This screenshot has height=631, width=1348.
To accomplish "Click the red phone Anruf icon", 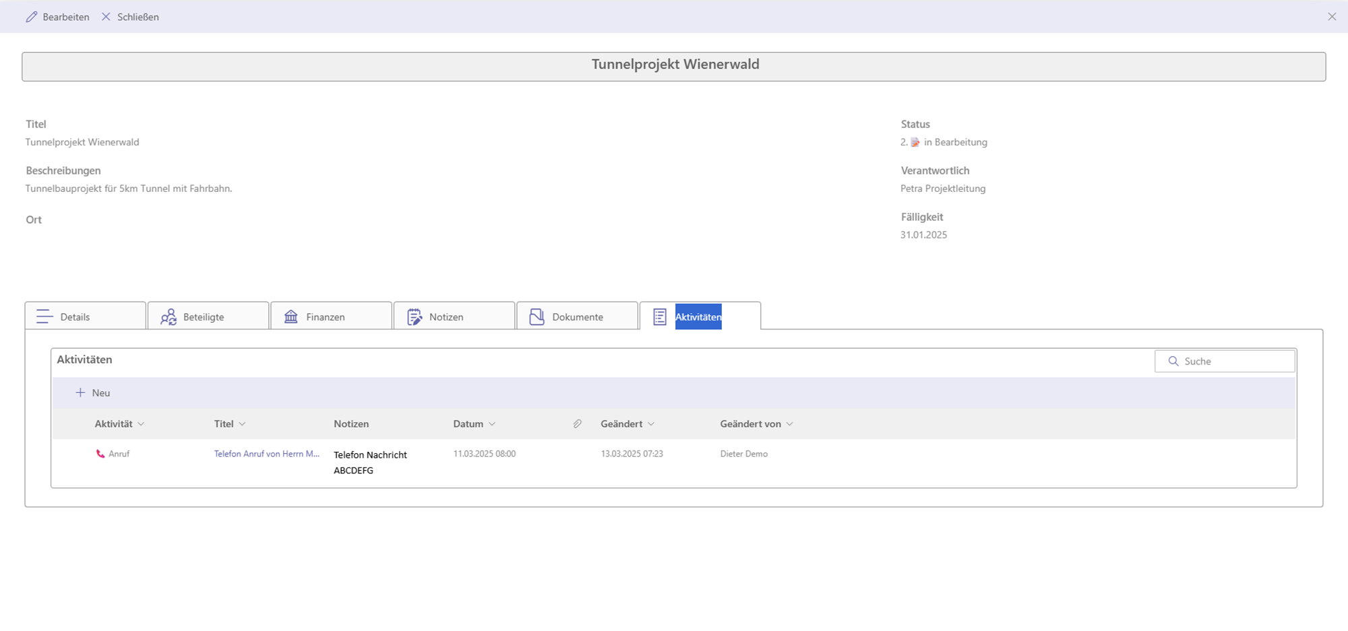I will pyautogui.click(x=100, y=454).
